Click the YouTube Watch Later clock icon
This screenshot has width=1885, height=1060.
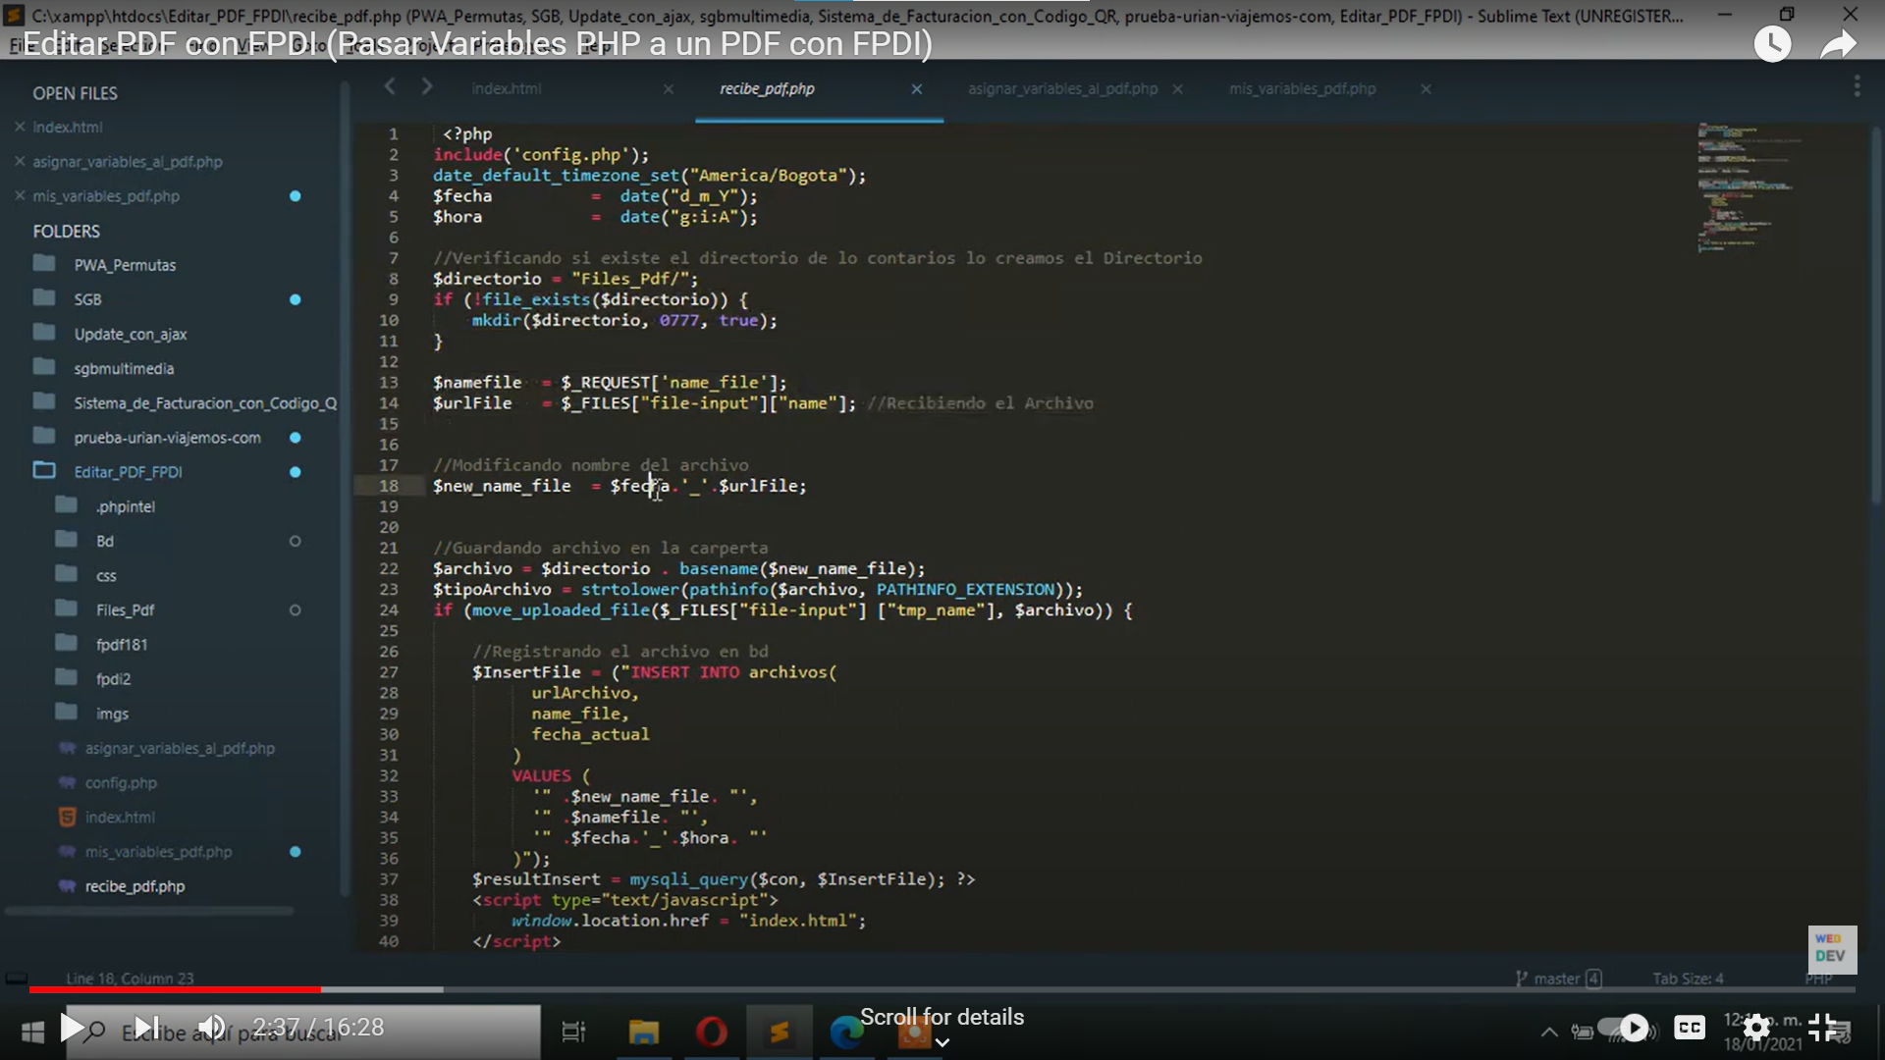click(x=1772, y=44)
